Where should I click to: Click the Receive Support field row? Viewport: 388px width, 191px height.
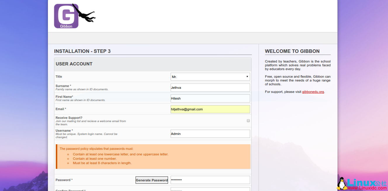pyautogui.click(x=117, y=121)
